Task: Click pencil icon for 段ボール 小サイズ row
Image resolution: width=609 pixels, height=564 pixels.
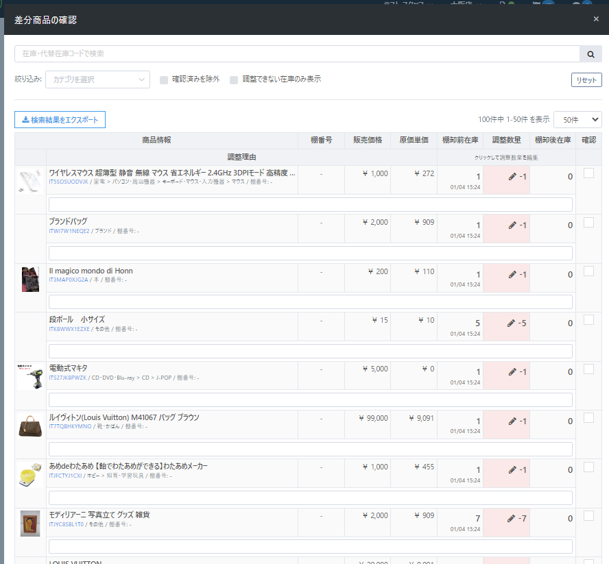Action: click(511, 323)
